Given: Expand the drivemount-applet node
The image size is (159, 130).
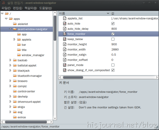Looking at the screenshot, I should [10, 102].
